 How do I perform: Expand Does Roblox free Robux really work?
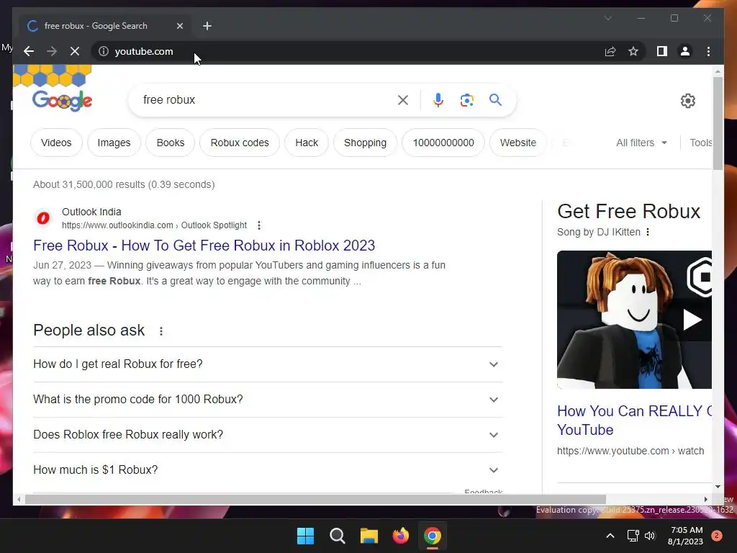point(268,435)
